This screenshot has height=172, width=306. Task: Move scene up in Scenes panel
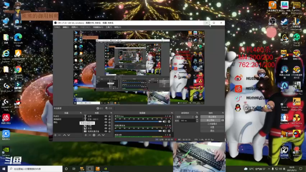pos(64,135)
